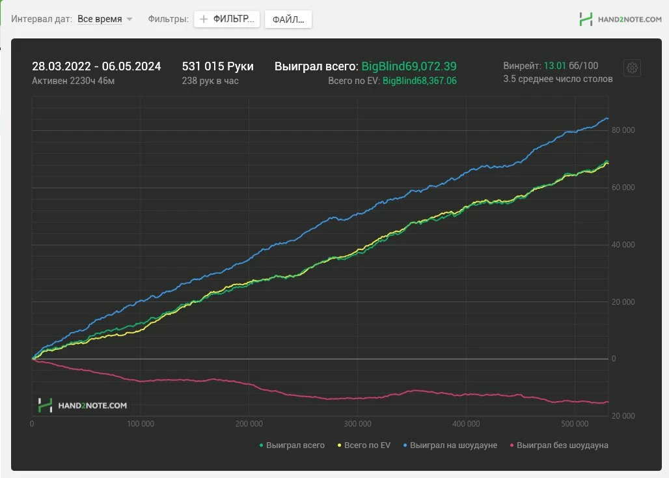Click the yellow dot beside Всего по EV
The height and width of the screenshot is (478, 669).
coord(339,445)
